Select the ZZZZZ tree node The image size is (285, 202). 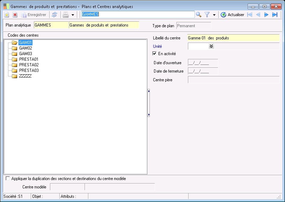point(25,76)
